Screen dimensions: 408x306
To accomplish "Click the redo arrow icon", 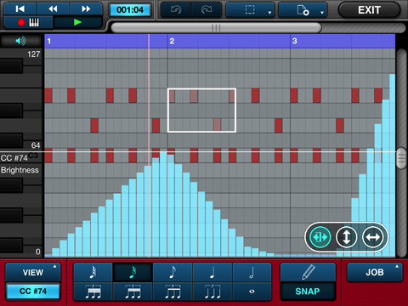I will click(x=207, y=10).
